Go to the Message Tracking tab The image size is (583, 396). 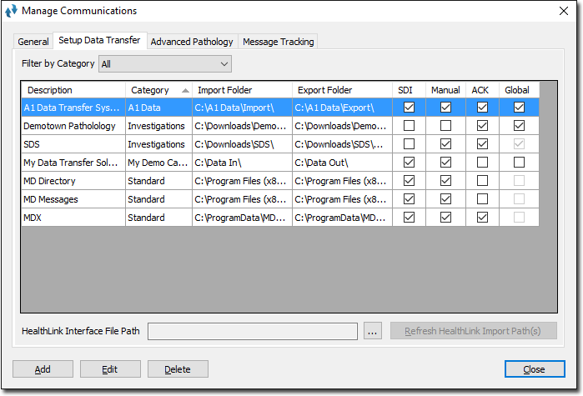tap(279, 42)
